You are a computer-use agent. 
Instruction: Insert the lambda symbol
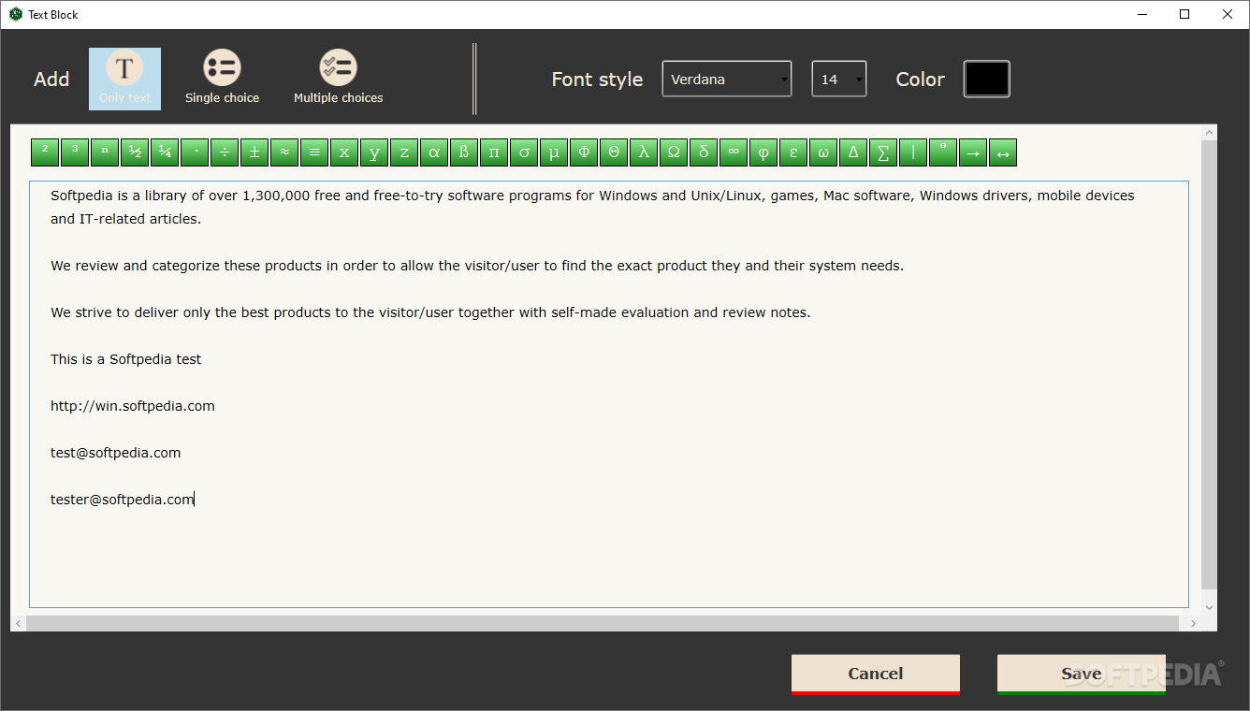tap(644, 152)
